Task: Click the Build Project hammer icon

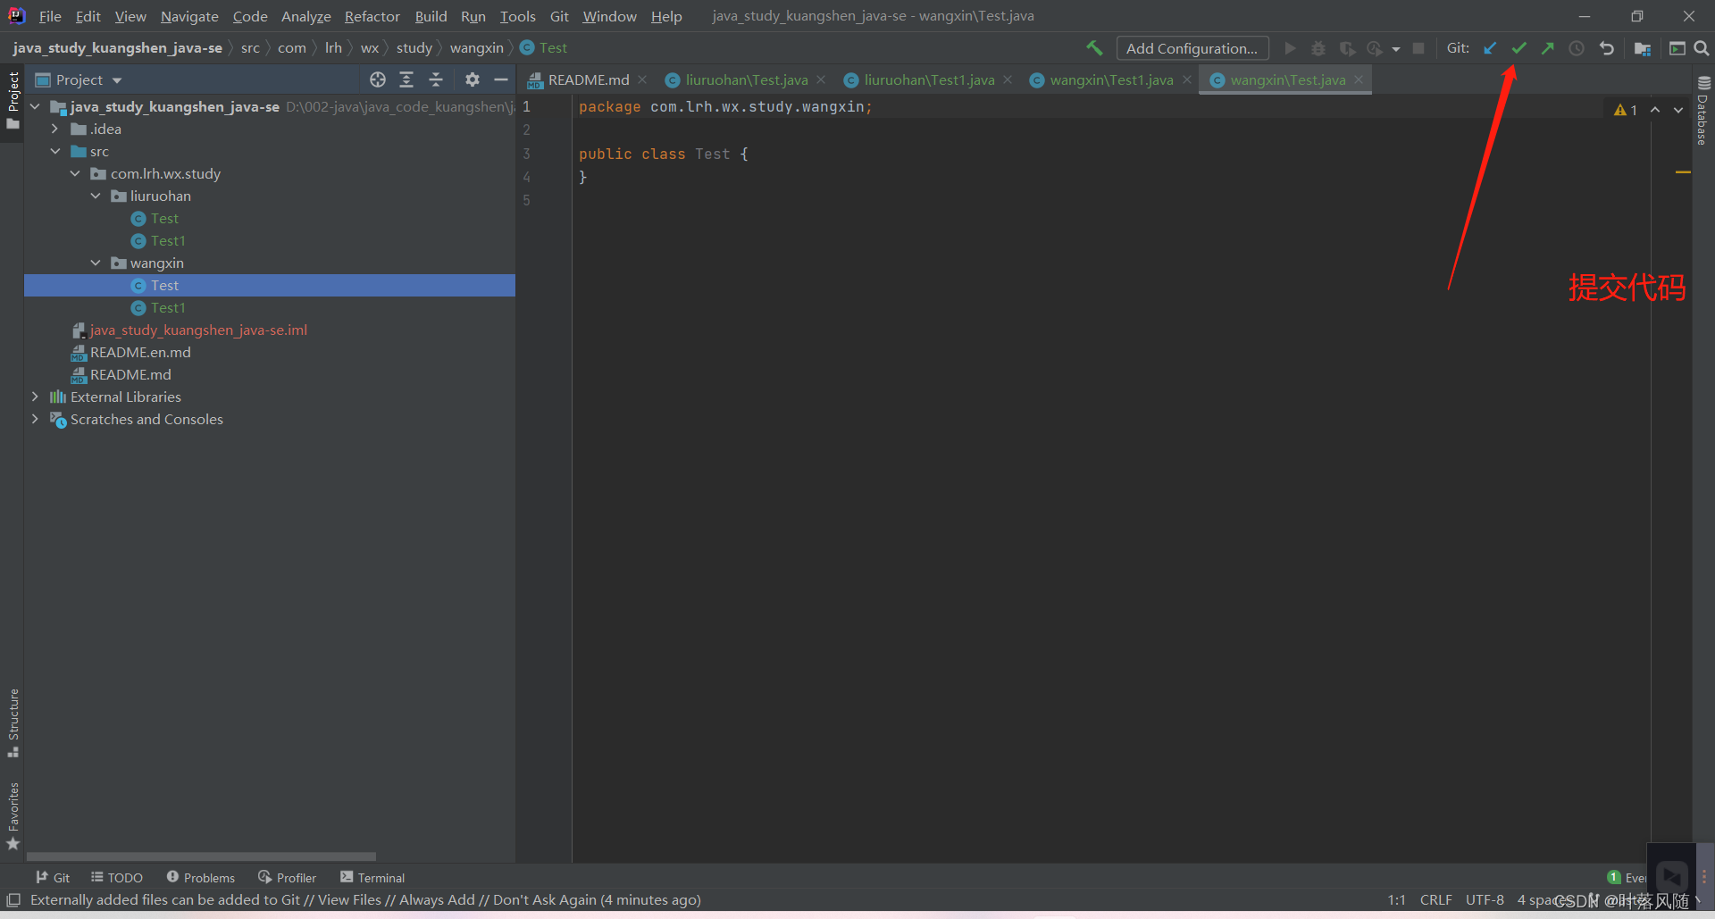Action: [x=1094, y=48]
